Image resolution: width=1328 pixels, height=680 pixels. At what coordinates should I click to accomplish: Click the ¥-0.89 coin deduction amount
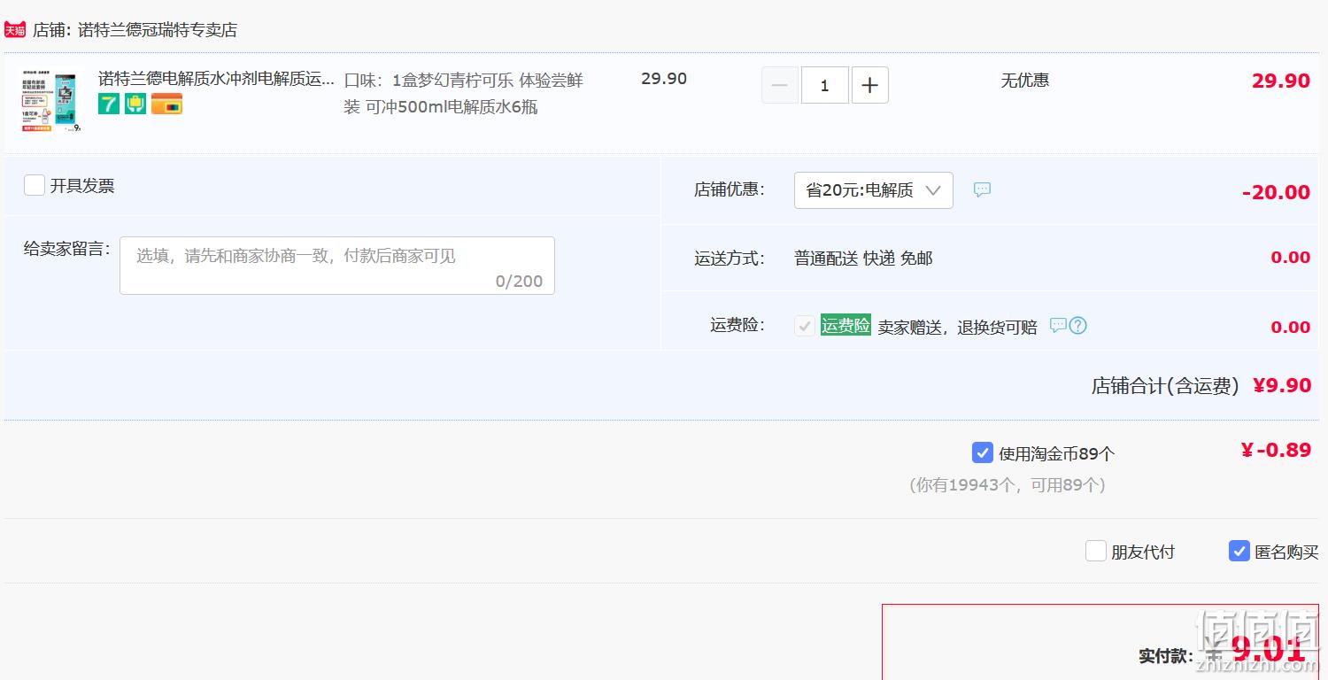click(x=1276, y=450)
